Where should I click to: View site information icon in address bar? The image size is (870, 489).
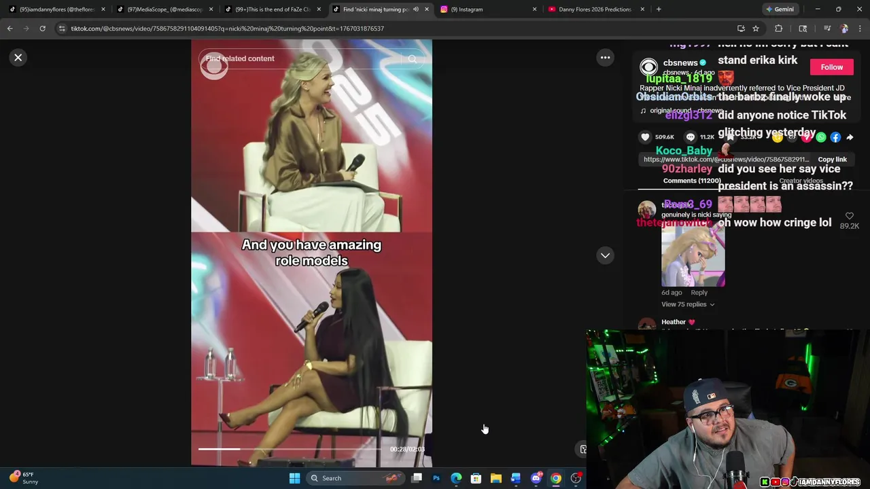coord(62,29)
